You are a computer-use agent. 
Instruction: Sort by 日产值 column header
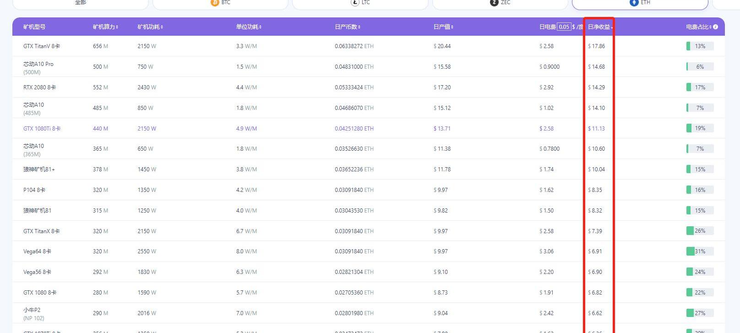[443, 27]
